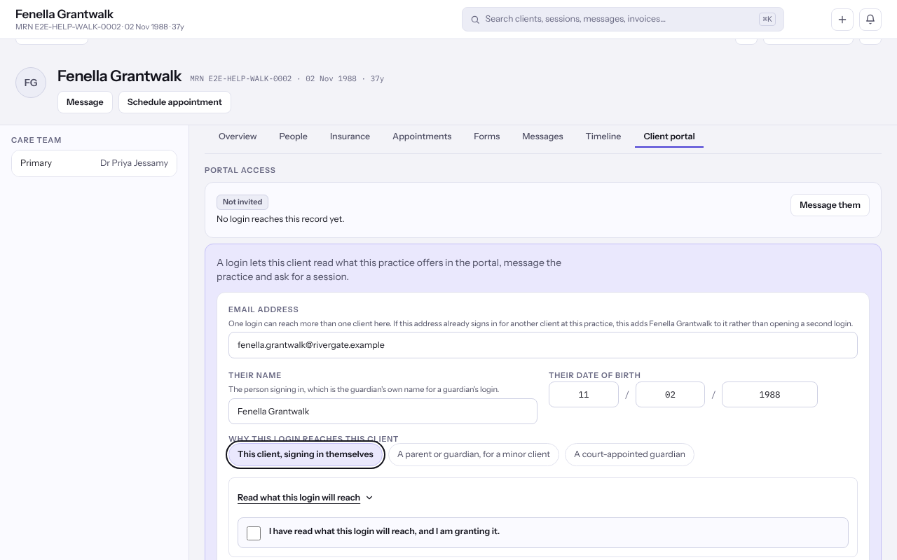897x560 pixels.
Task: Switch to the People tab
Action: 293,136
